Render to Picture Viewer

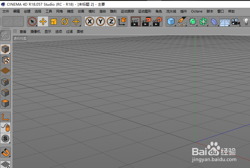(x=146, y=21)
